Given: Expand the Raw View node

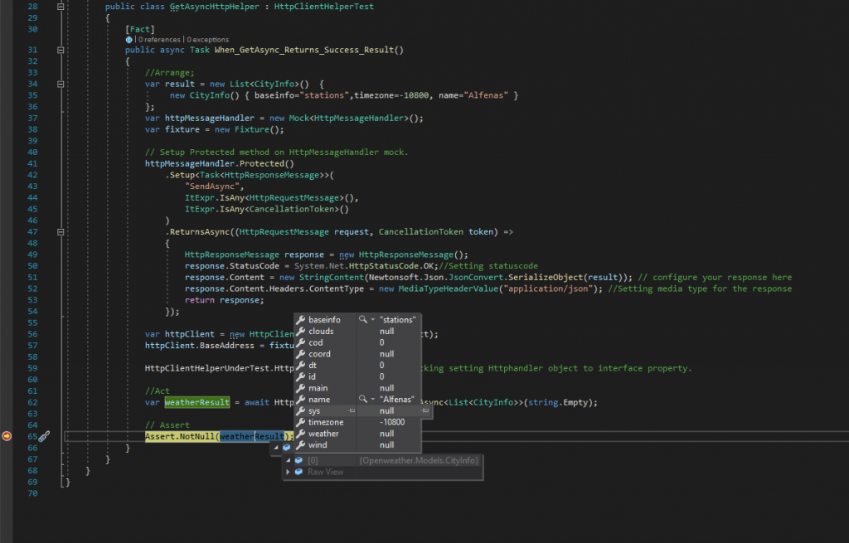Looking at the screenshot, I should pyautogui.click(x=289, y=471).
